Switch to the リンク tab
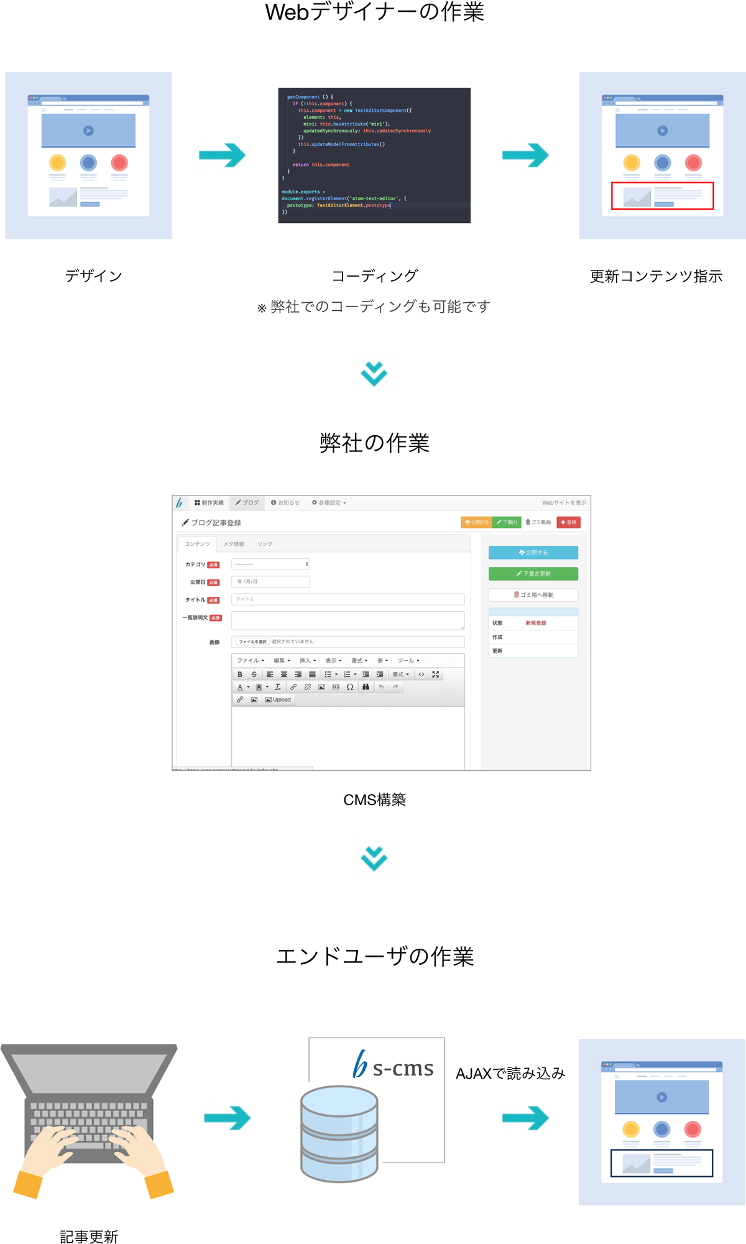The width and height of the screenshot is (746, 1244). coord(265,544)
